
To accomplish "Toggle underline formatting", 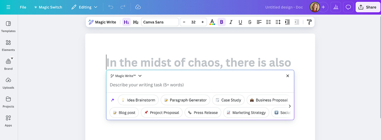I will 240,22.
